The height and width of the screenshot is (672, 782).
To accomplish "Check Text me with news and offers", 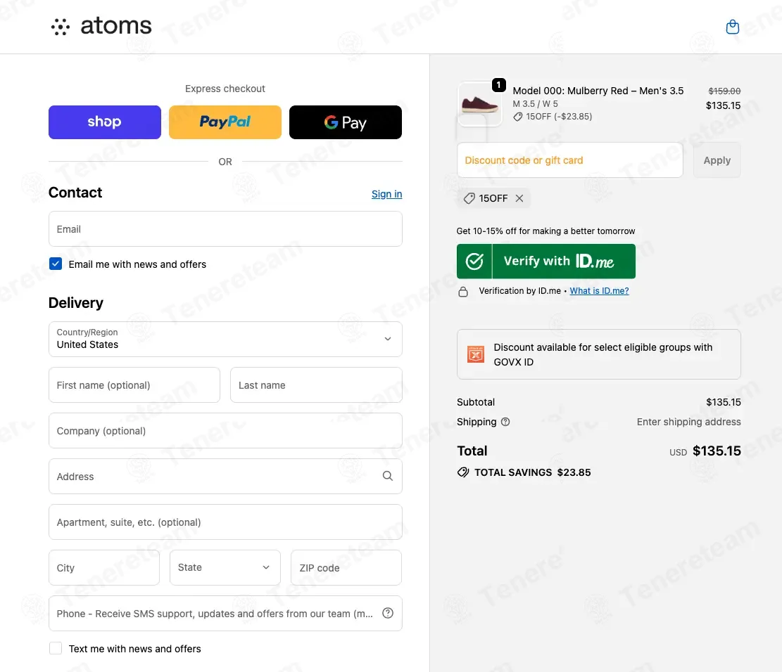I will tap(56, 648).
